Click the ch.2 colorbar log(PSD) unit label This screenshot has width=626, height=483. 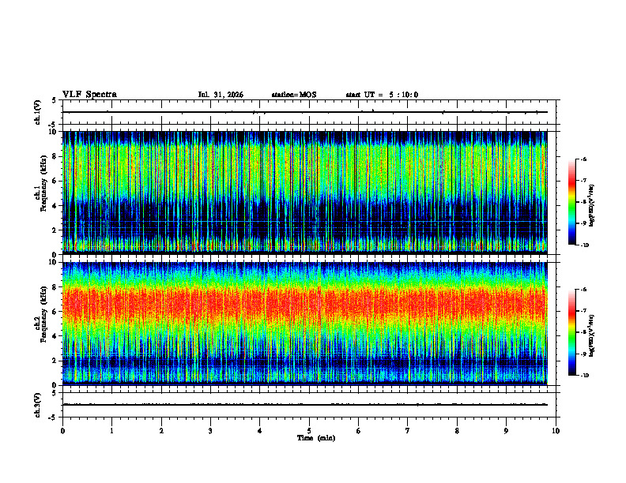coord(592,335)
